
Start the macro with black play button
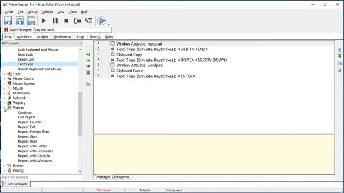point(44,21)
